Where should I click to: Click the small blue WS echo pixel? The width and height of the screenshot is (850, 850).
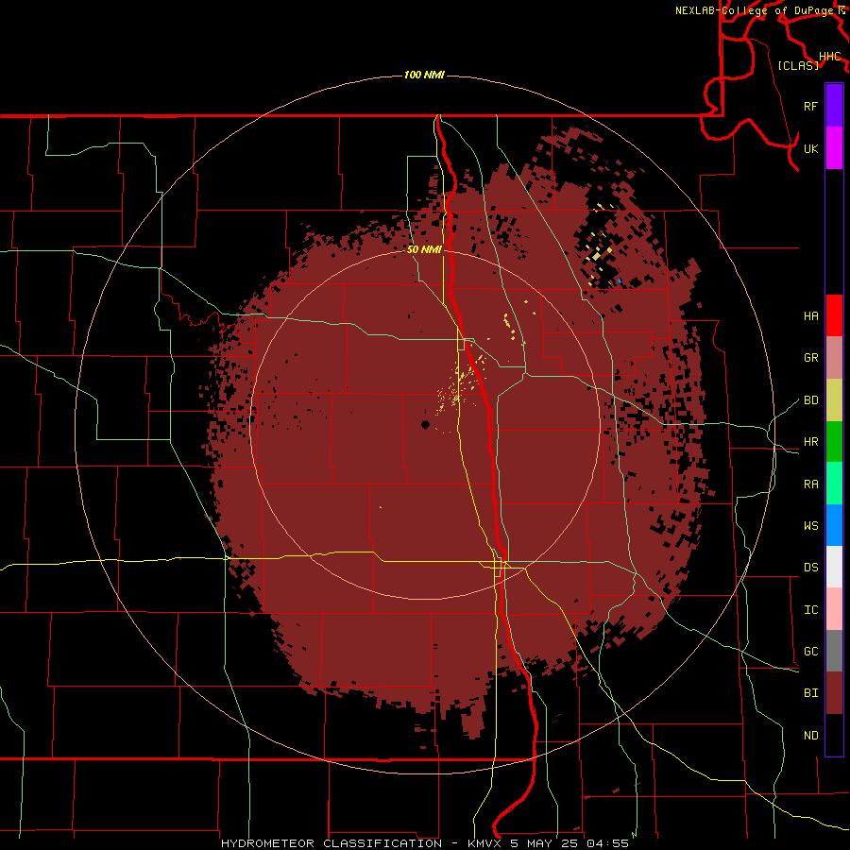pos(619,280)
